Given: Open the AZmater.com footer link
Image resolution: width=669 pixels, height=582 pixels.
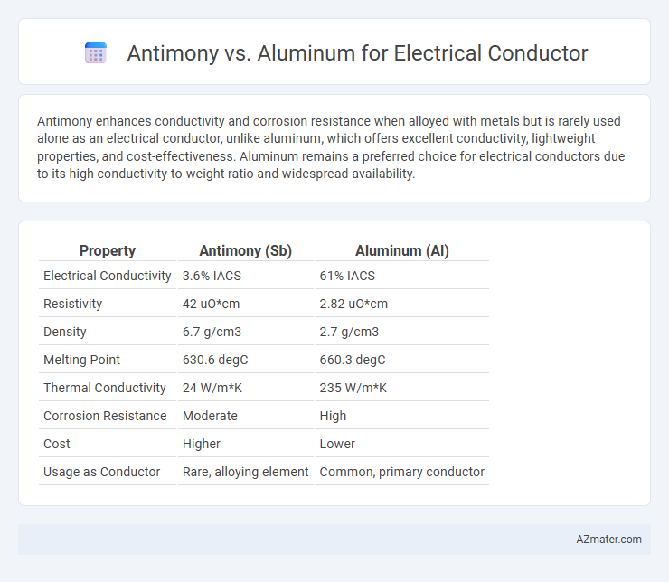Looking at the screenshot, I should pos(608,540).
